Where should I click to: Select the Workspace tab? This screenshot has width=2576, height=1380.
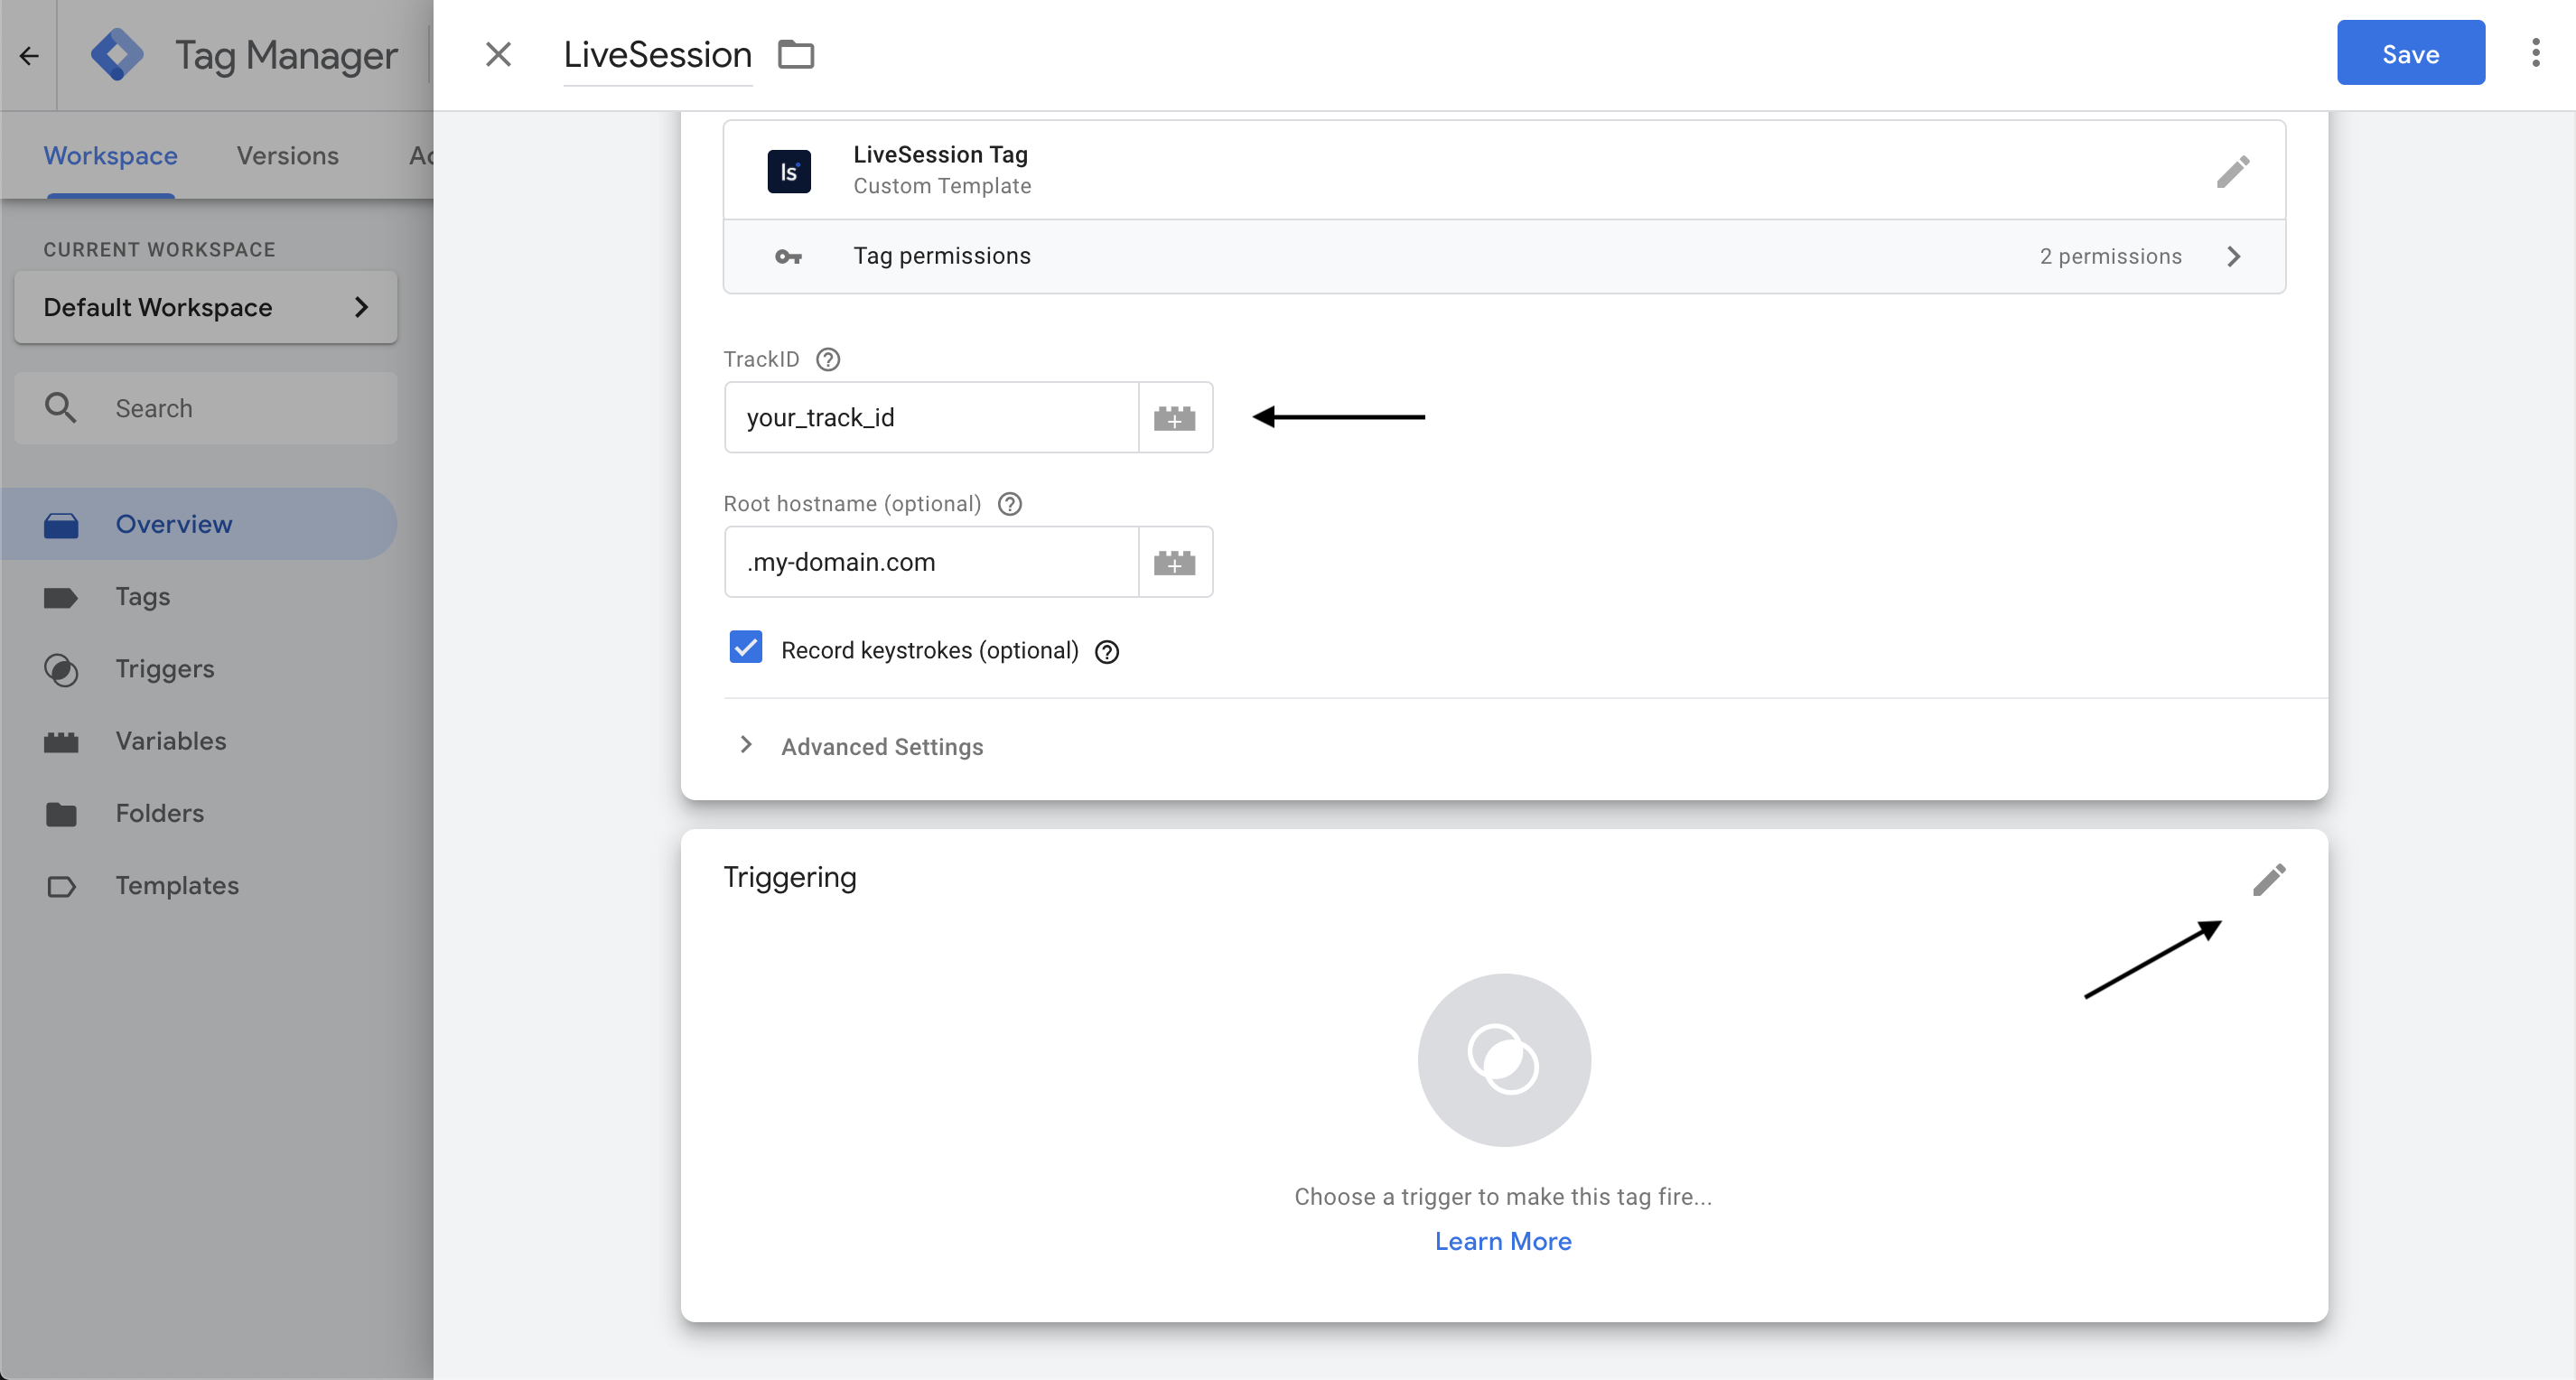pos(107,154)
